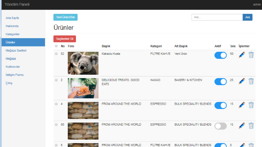Tick the checkbox for product number 2

click(x=56, y=80)
